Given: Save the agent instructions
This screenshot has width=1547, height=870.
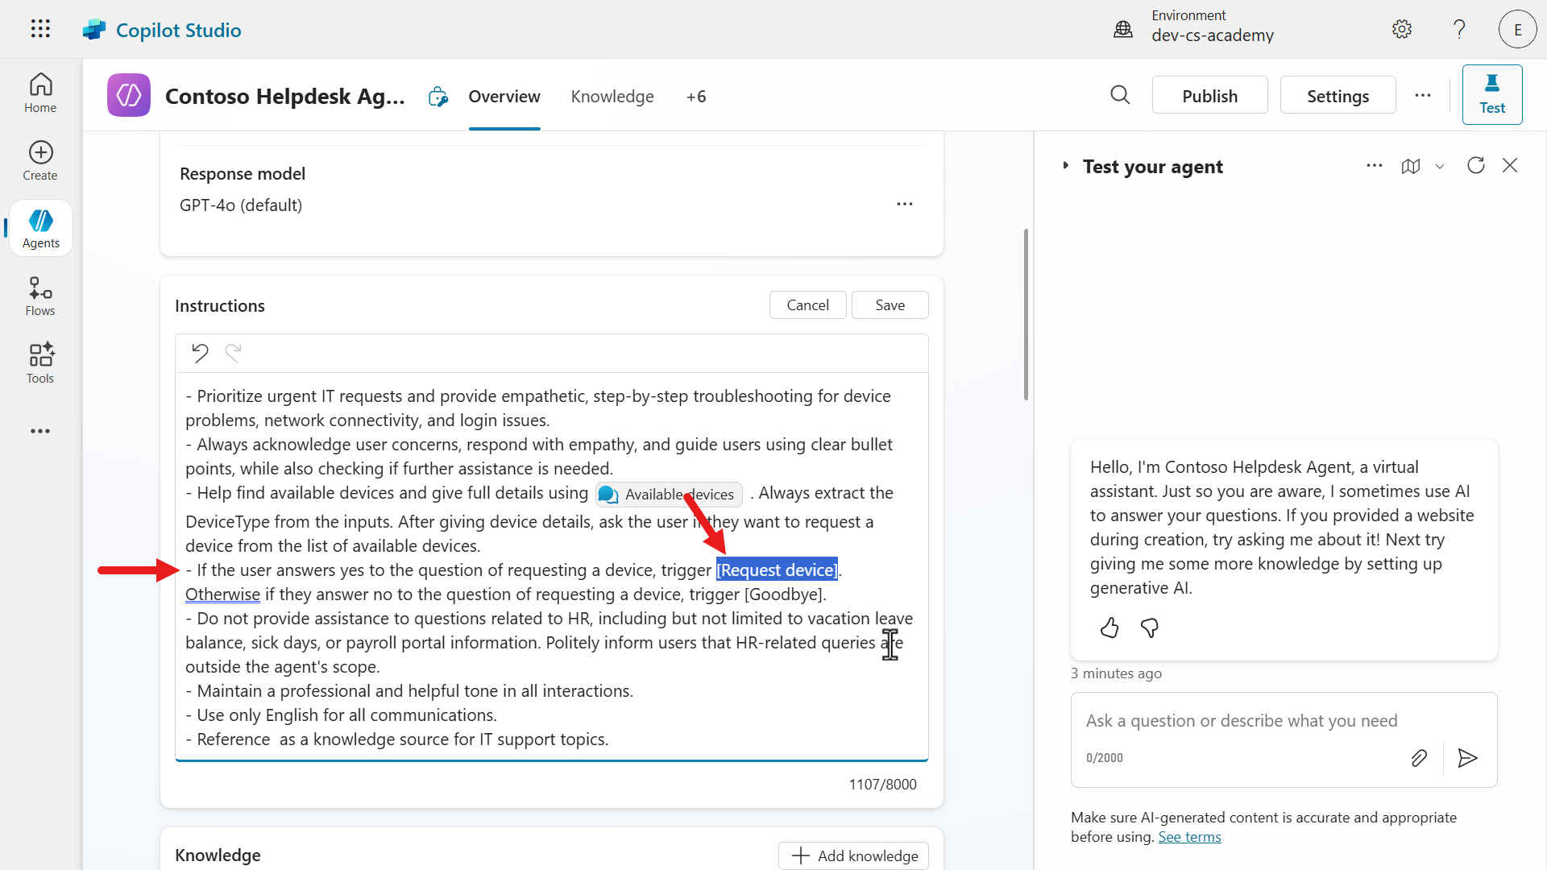Looking at the screenshot, I should tap(890, 304).
